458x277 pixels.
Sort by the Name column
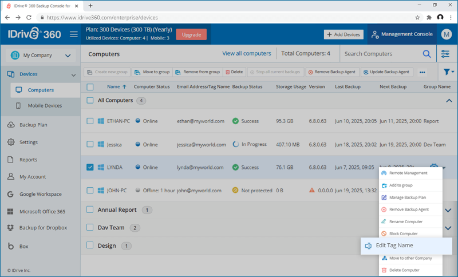[x=116, y=86]
